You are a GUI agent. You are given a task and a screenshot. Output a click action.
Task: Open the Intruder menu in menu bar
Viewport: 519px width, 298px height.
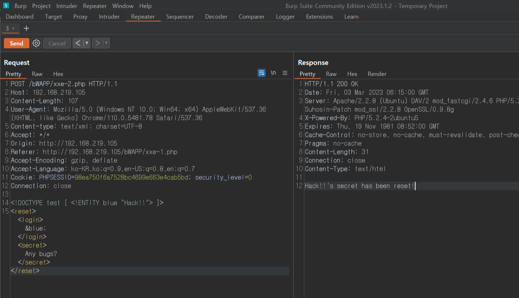[x=67, y=6]
